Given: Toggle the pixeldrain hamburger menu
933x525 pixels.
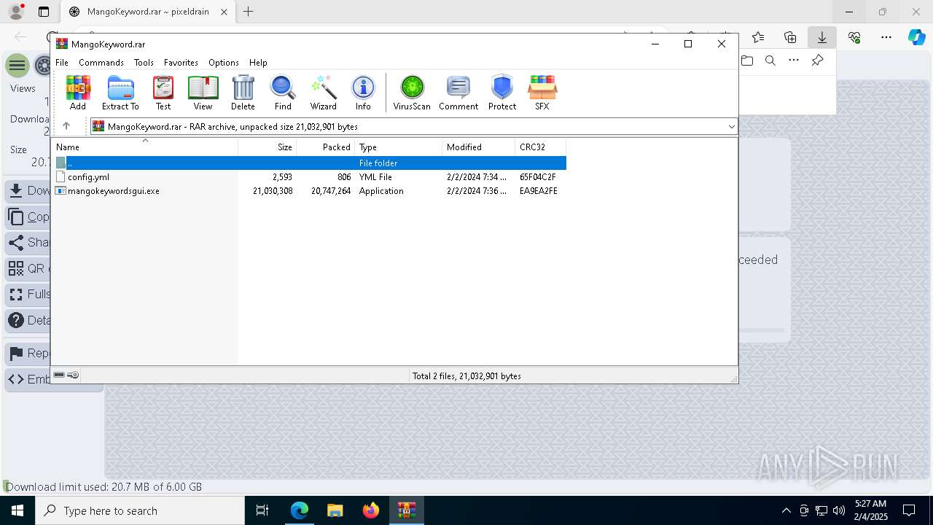Looking at the screenshot, I should 17,66.
